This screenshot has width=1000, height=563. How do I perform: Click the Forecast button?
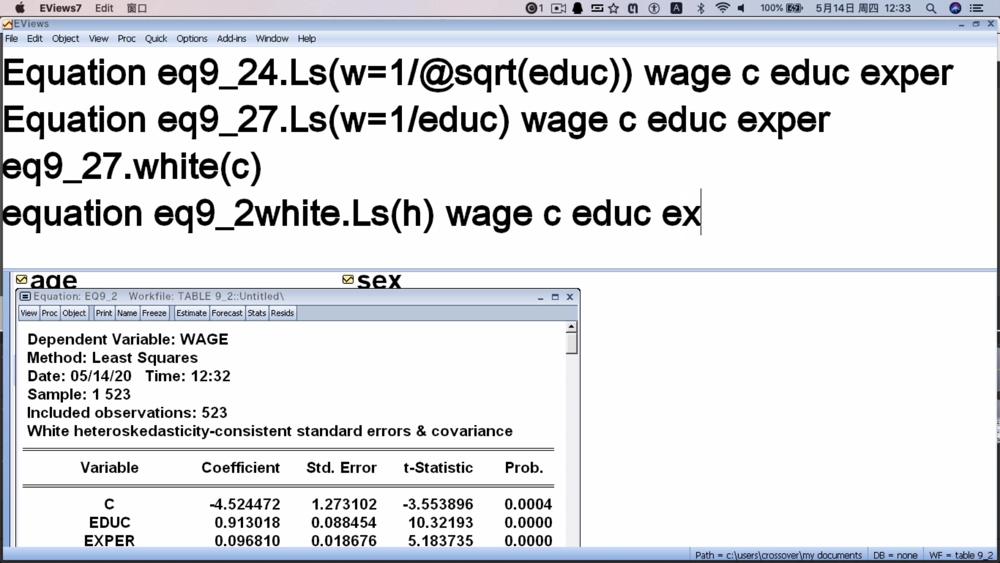[227, 313]
